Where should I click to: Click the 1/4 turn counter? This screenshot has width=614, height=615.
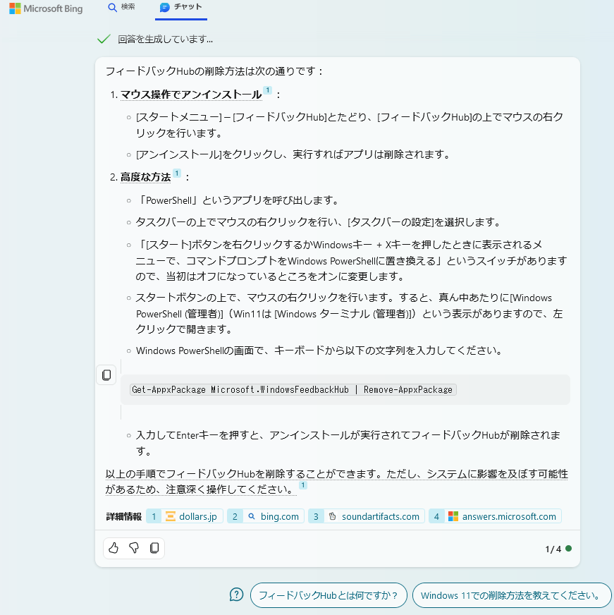click(553, 549)
